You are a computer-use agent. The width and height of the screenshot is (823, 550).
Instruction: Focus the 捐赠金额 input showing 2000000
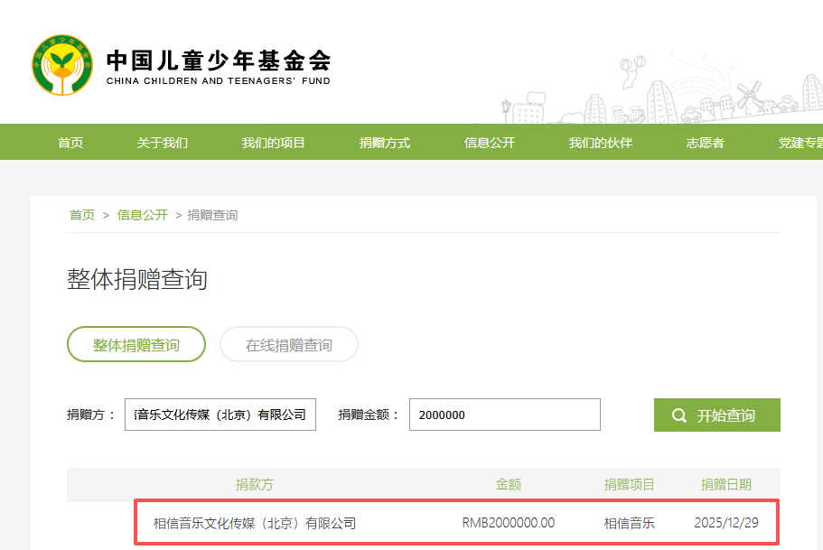(x=504, y=415)
